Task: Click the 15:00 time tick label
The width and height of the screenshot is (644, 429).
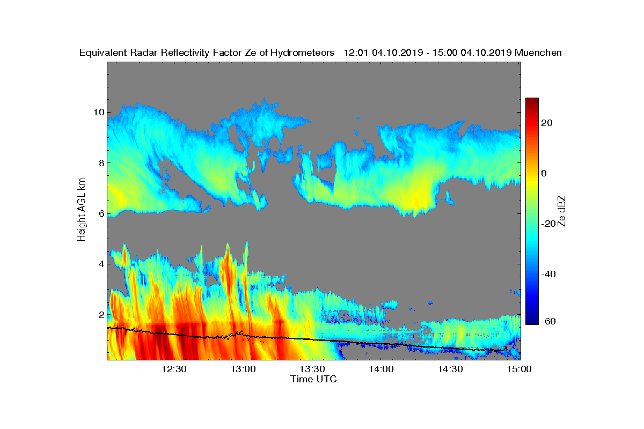Action: point(519,369)
